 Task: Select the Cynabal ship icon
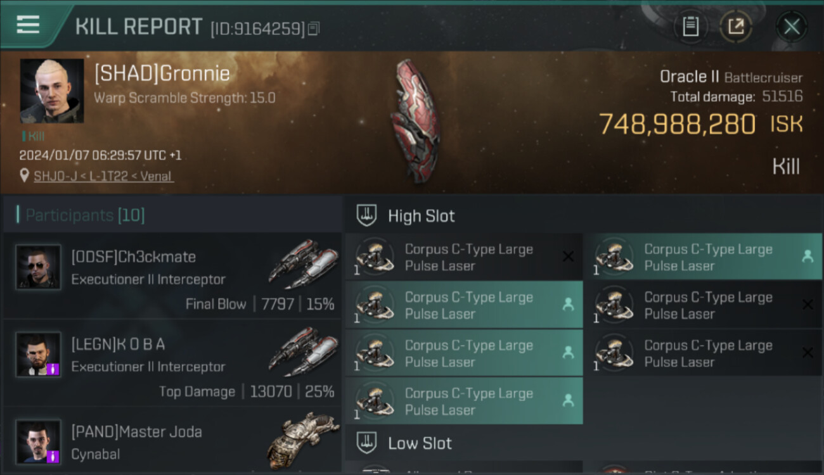click(303, 441)
